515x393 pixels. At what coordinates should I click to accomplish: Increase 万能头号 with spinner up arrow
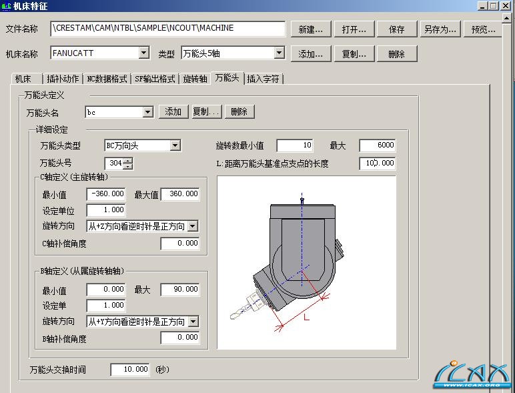[x=128, y=160]
